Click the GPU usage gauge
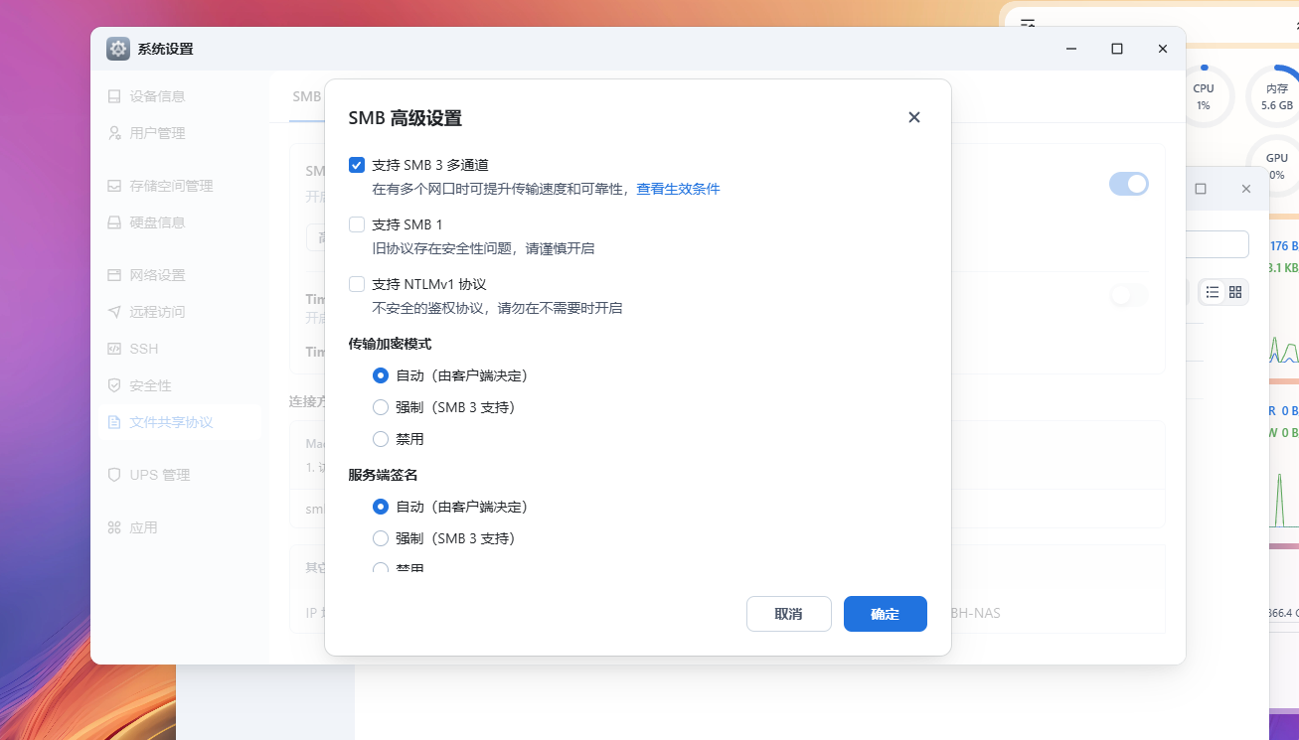Image resolution: width=1299 pixels, height=740 pixels. pos(1276,166)
